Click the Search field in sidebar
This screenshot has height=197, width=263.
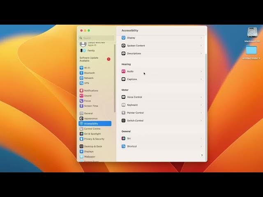(x=97, y=38)
